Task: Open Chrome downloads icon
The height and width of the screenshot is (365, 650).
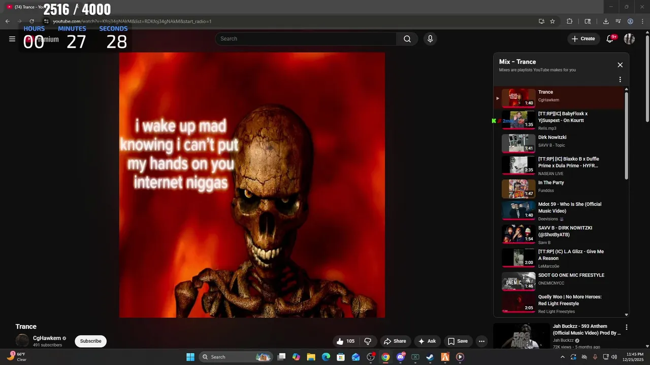Action: [x=606, y=21]
